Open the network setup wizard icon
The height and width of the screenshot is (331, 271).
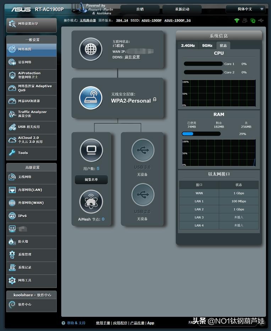click(12, 24)
